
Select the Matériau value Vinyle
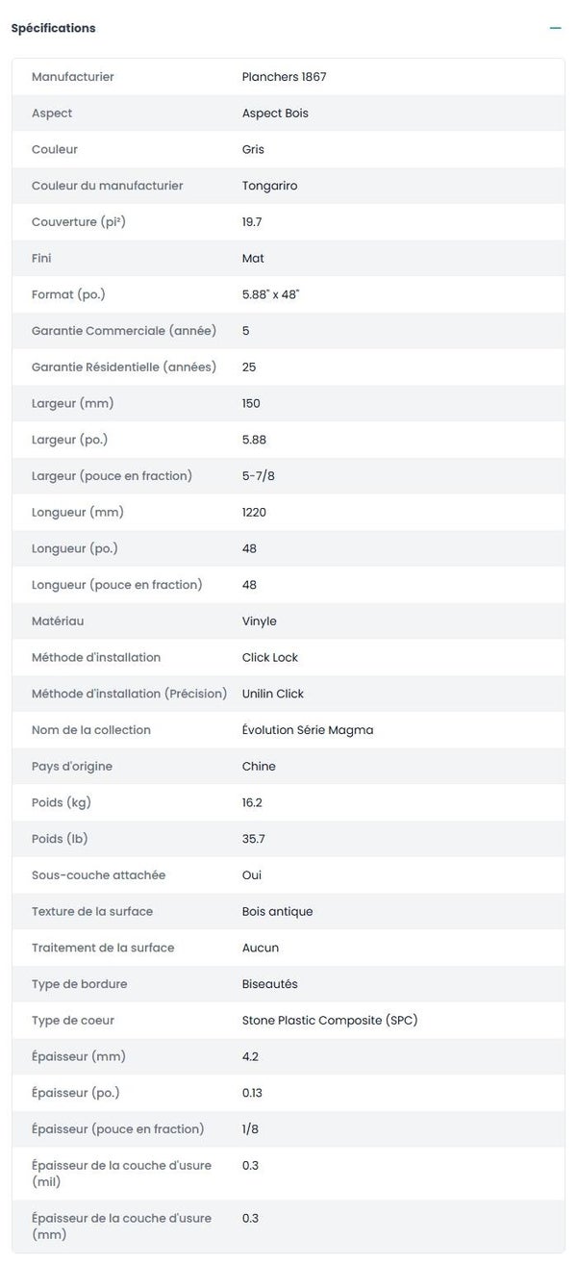coord(259,621)
